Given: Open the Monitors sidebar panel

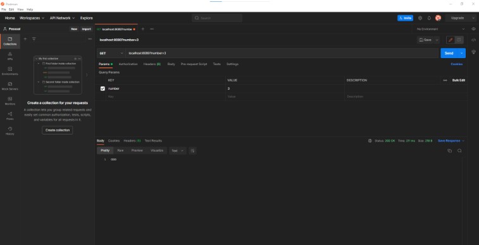Looking at the screenshot, I should (10, 101).
